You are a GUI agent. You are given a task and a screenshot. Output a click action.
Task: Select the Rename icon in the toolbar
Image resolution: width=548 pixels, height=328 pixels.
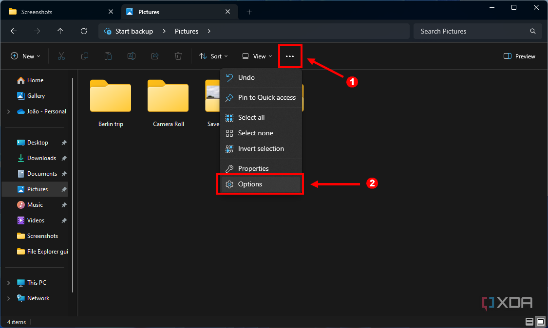(131, 56)
